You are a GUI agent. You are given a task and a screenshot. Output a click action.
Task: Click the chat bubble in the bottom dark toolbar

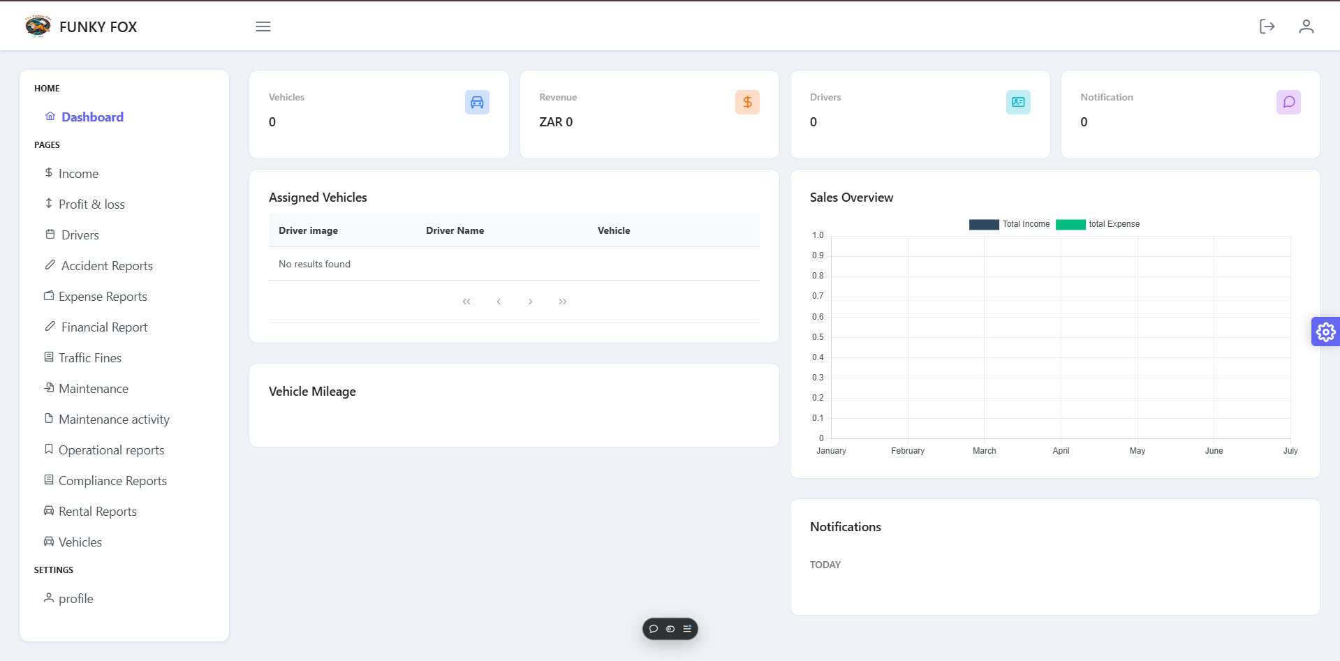coord(653,628)
